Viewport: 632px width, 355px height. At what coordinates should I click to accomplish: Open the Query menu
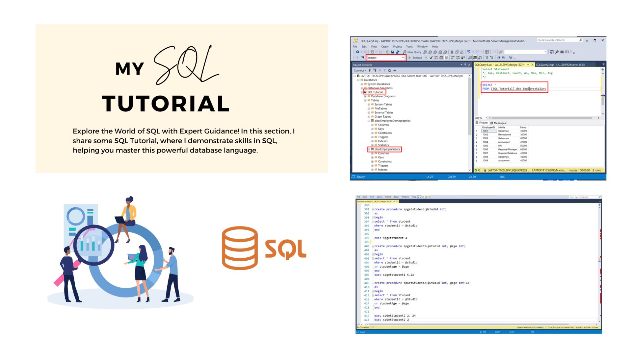coord(385,47)
